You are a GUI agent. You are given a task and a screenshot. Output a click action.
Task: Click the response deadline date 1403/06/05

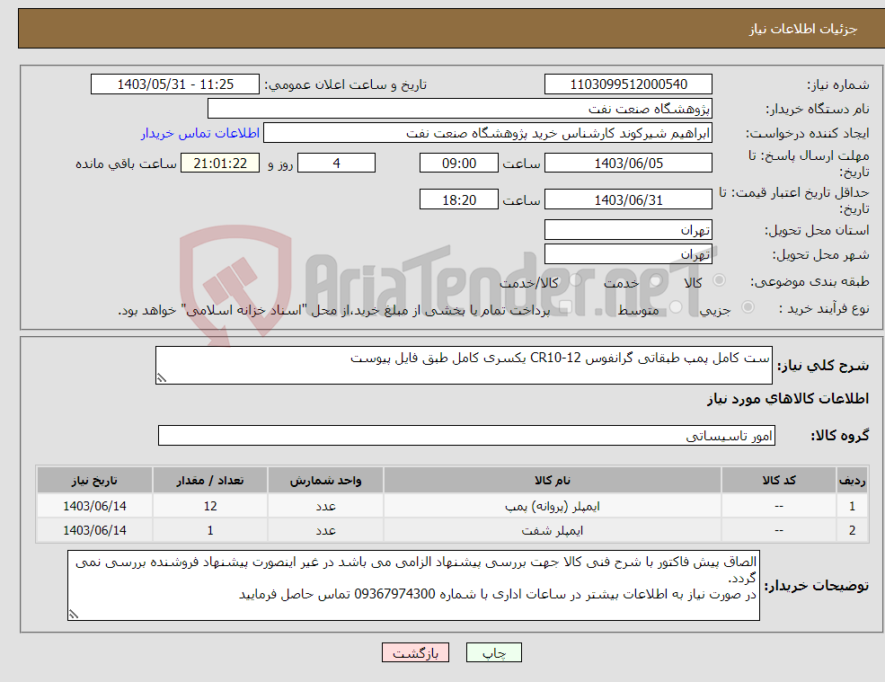(x=628, y=164)
